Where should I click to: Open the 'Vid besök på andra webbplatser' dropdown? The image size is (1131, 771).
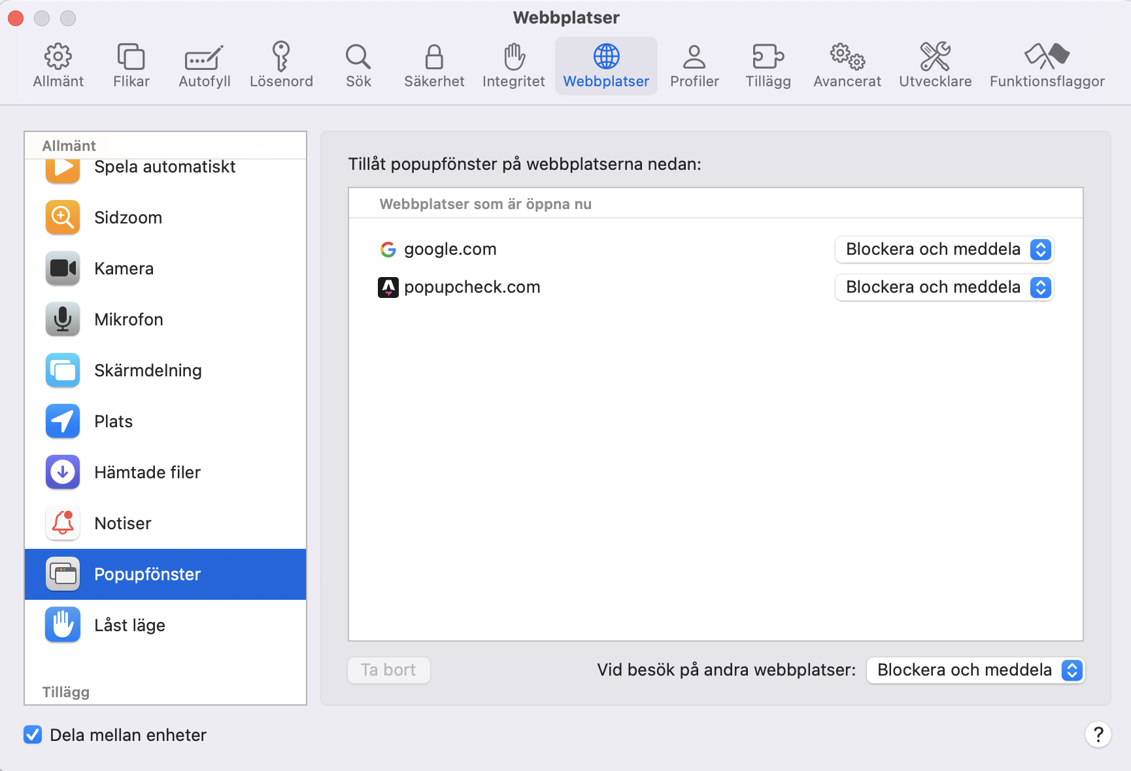(x=975, y=670)
